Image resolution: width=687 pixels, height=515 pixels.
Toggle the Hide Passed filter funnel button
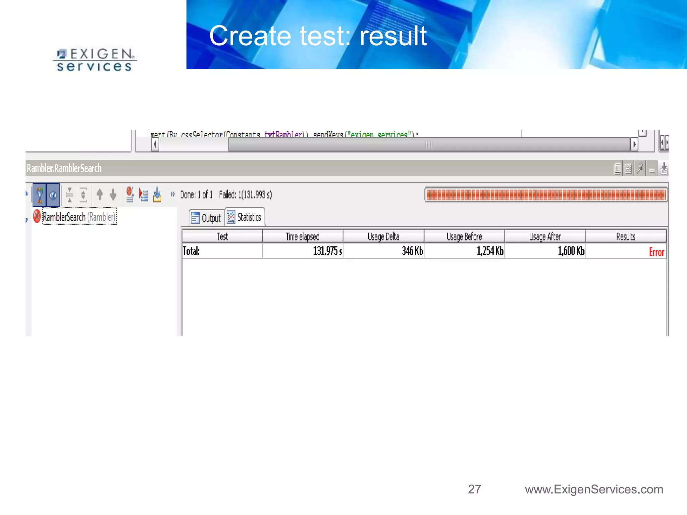[x=40, y=195]
